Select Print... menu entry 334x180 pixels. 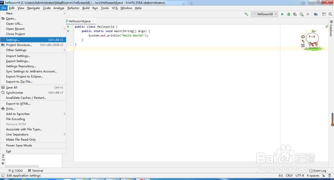coord(33,109)
